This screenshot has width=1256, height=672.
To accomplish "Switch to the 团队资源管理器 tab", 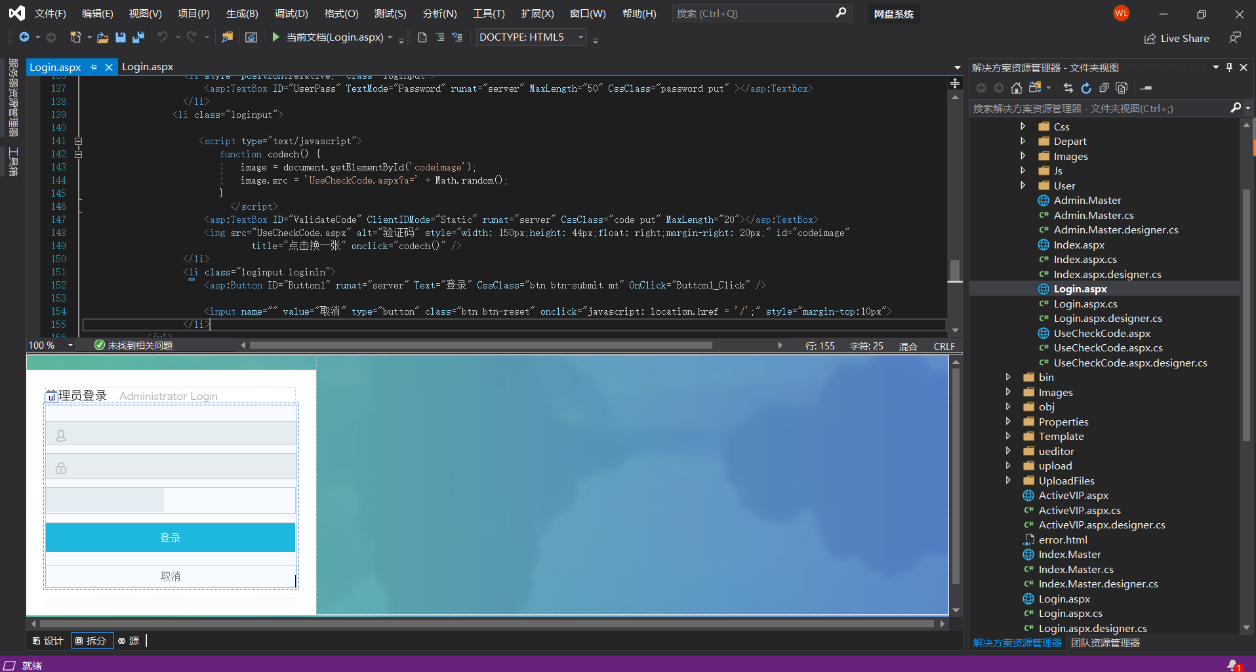I will [1105, 643].
